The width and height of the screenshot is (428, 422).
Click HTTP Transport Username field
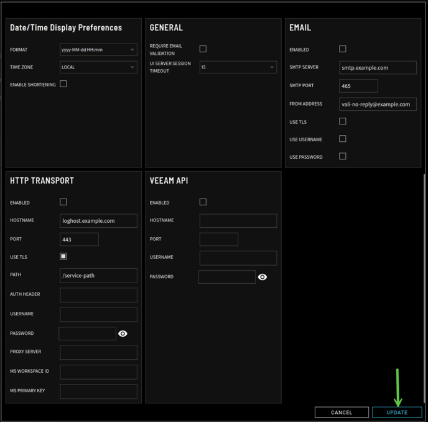(x=98, y=315)
